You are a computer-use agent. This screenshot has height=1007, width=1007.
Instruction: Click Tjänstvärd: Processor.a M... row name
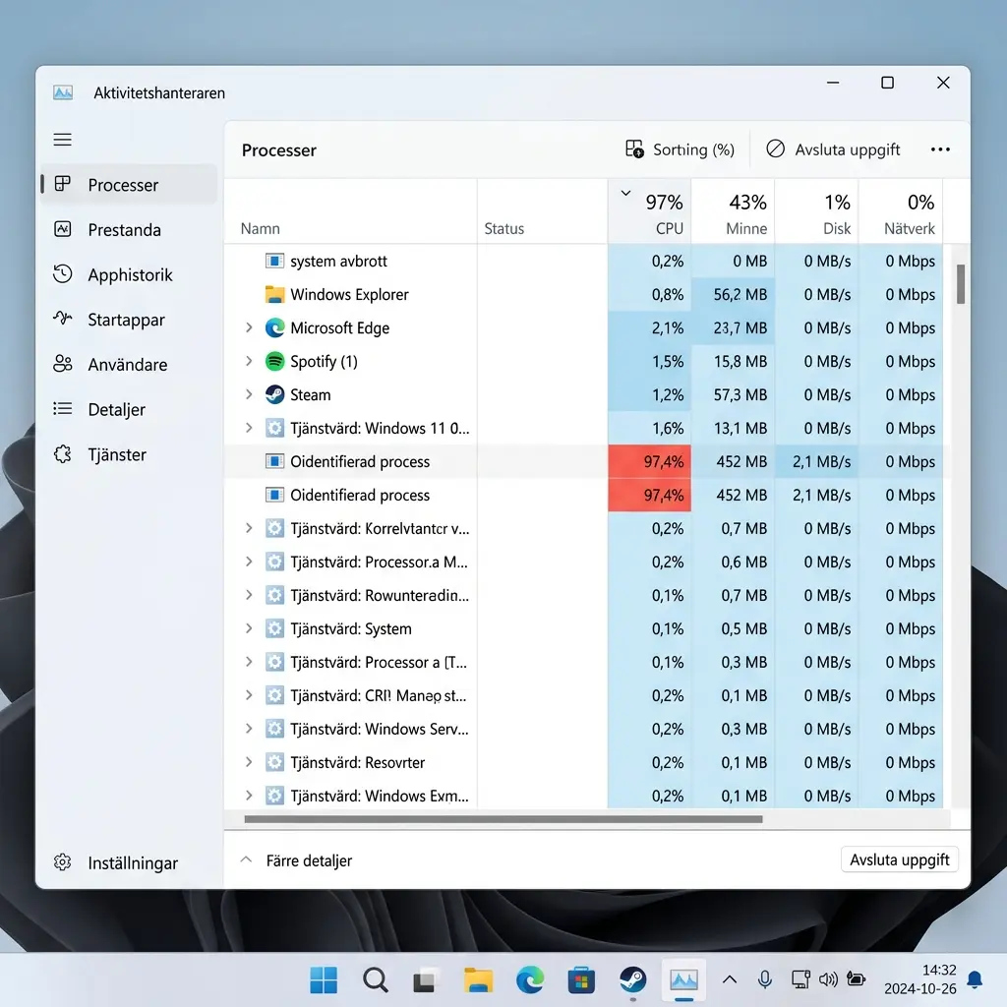point(379,562)
